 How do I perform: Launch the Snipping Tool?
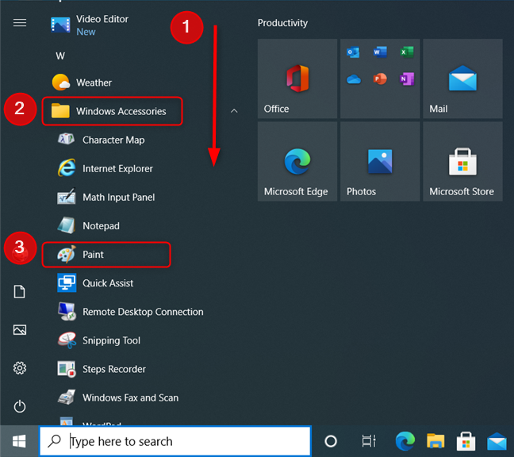click(x=99, y=340)
